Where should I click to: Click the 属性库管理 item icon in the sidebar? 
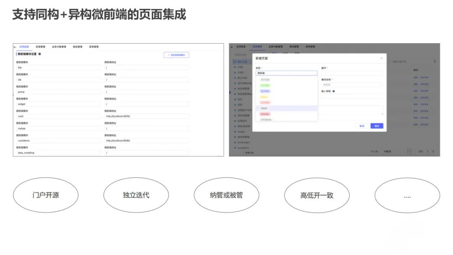point(235,137)
